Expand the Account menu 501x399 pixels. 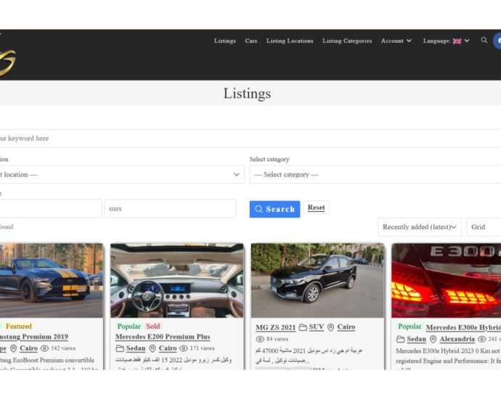396,41
